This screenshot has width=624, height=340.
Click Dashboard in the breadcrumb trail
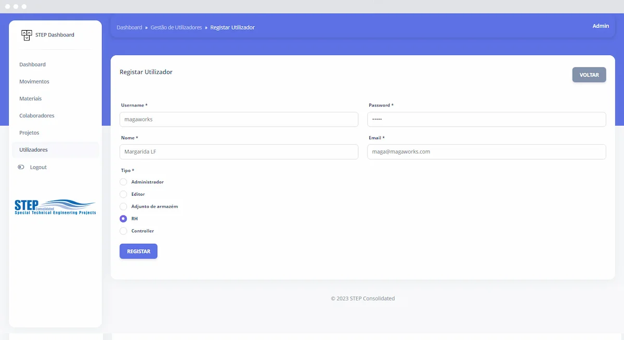click(x=129, y=27)
